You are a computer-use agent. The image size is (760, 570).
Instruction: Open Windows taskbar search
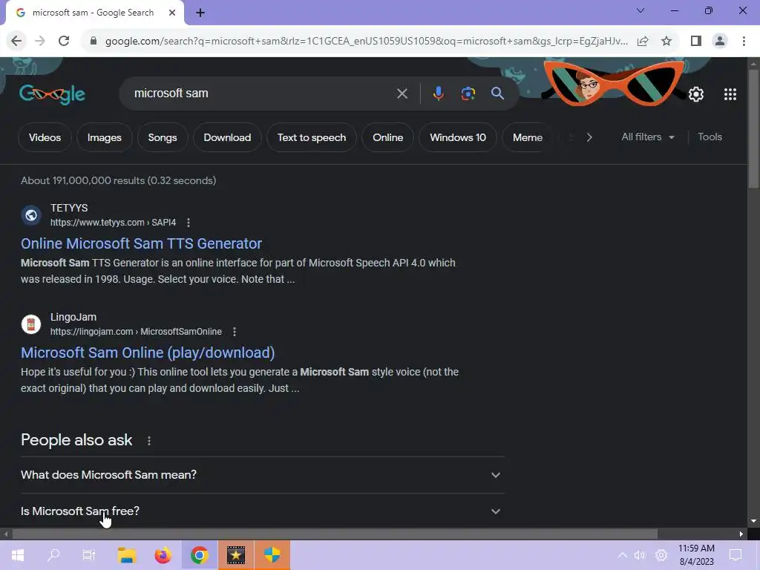pyautogui.click(x=53, y=555)
